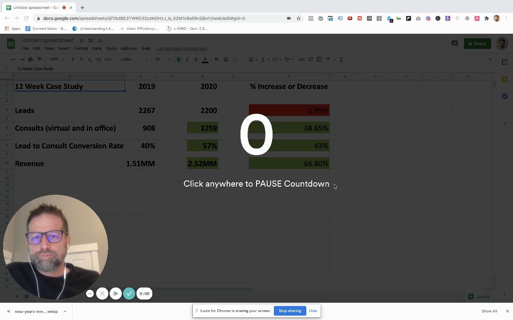Image resolution: width=513 pixels, height=320 pixels.
Task: Open the View menu
Action: click(49, 48)
